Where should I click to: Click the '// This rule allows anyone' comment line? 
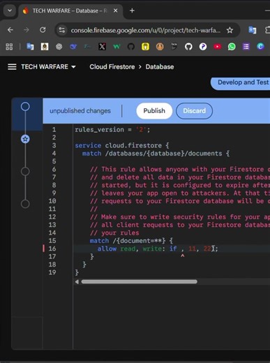[180, 169]
